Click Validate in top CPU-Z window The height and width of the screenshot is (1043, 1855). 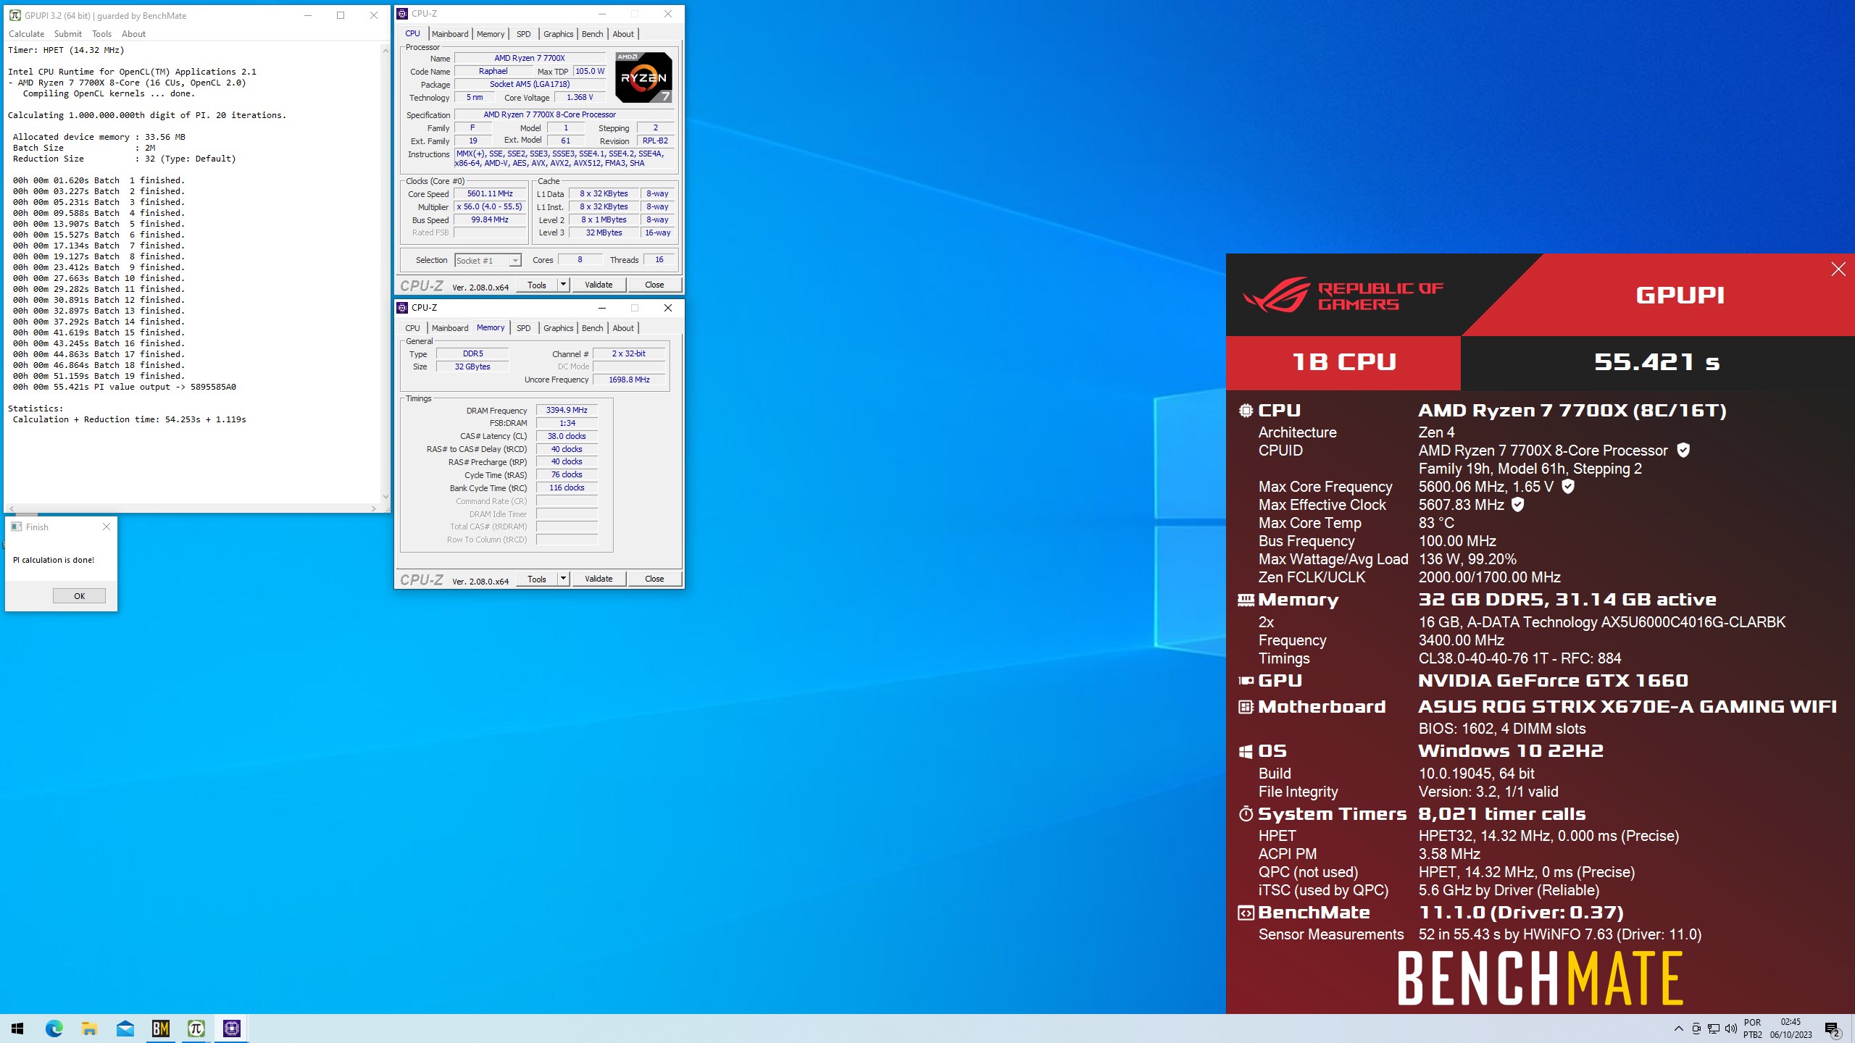(x=599, y=285)
